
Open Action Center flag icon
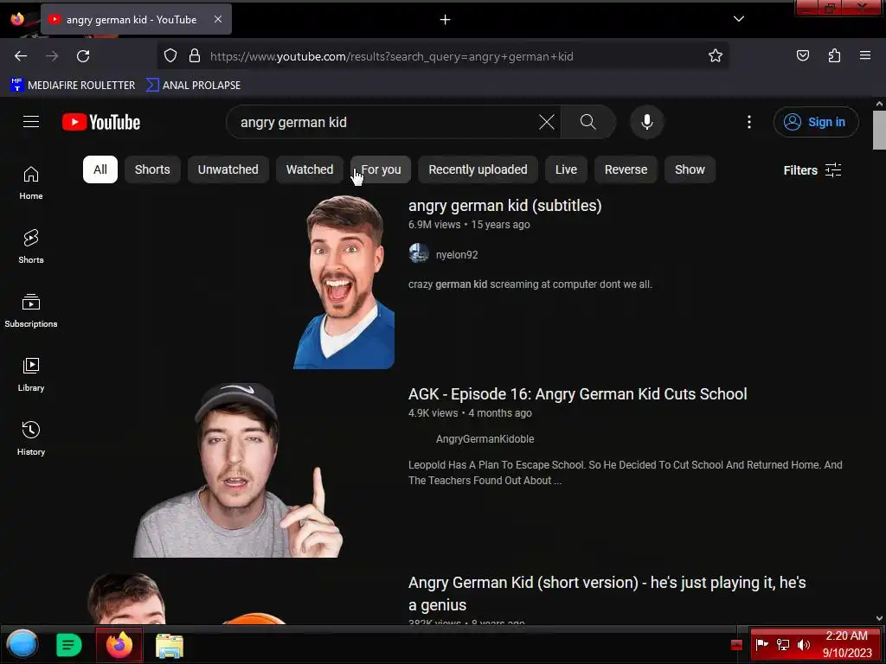[x=762, y=644]
